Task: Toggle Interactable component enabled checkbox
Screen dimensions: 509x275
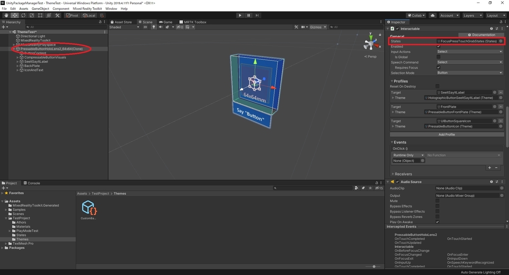Action: (397, 28)
